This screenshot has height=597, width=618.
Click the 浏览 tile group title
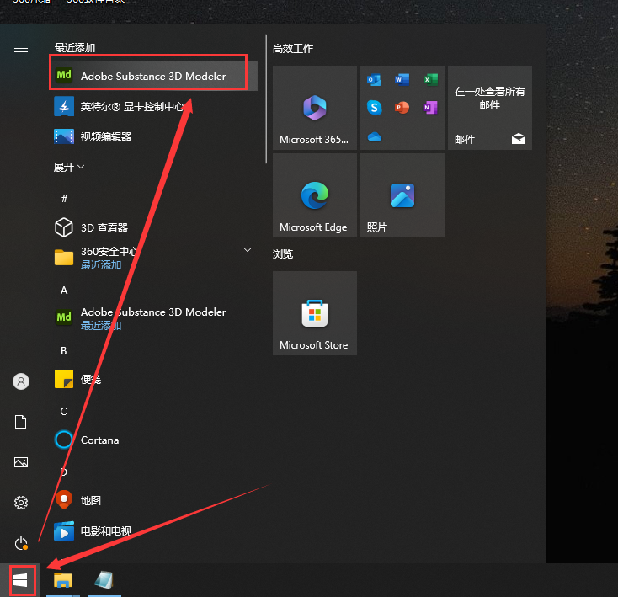tap(283, 253)
